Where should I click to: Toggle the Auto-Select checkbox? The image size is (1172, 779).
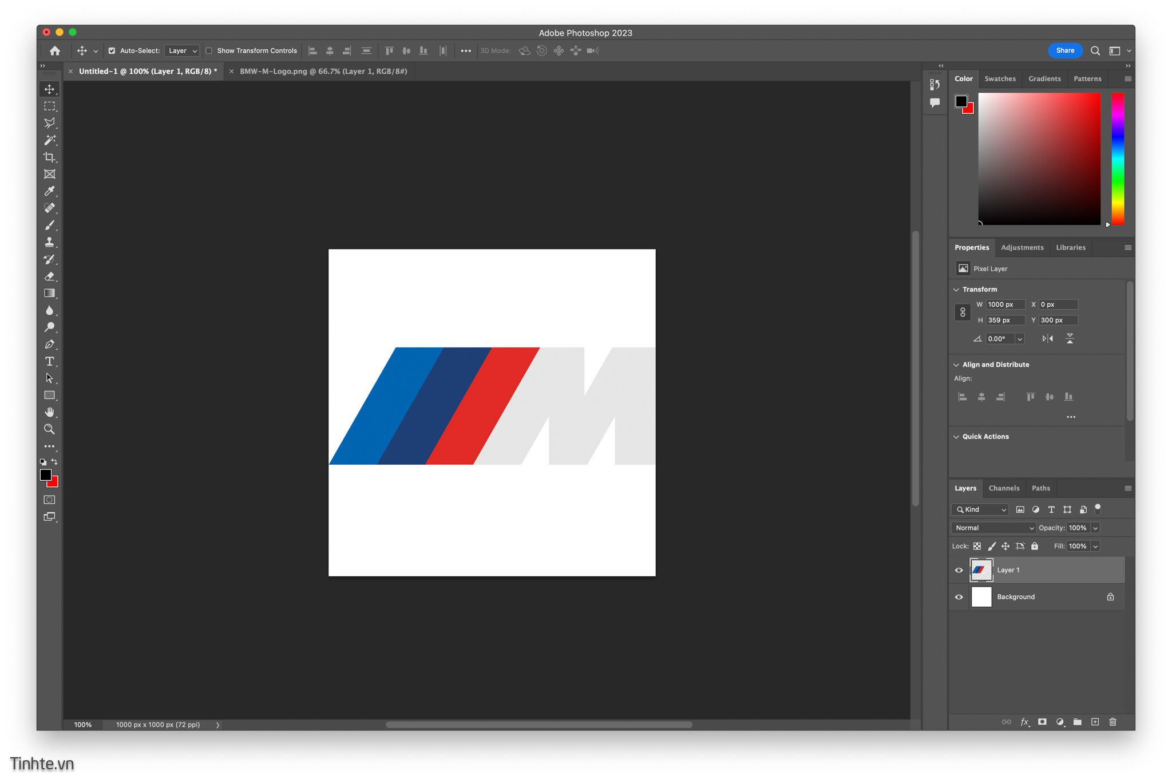112,51
